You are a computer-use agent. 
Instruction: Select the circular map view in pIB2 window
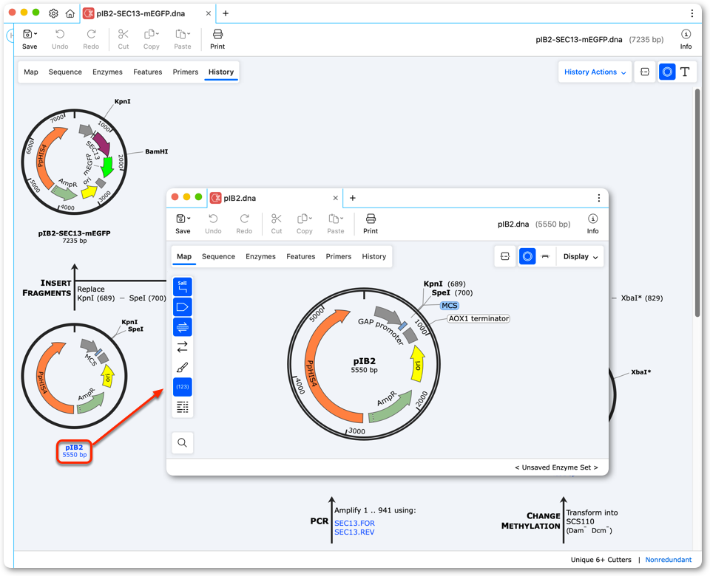point(527,256)
